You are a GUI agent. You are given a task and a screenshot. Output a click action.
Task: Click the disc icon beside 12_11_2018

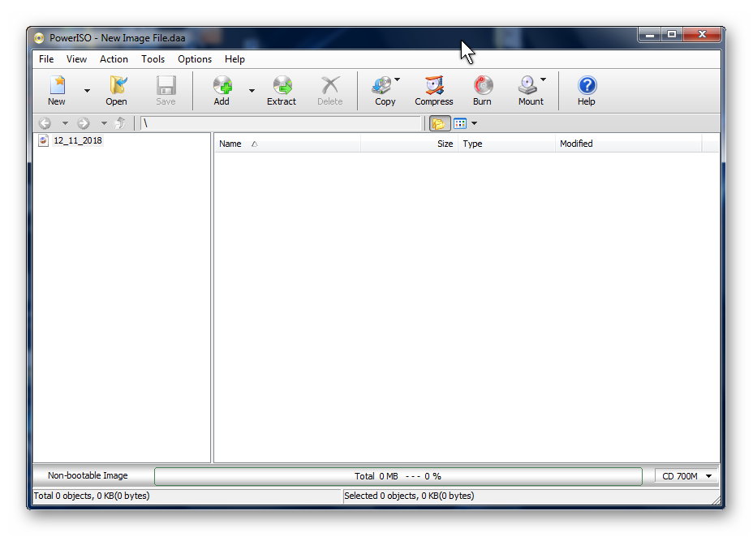coord(43,140)
